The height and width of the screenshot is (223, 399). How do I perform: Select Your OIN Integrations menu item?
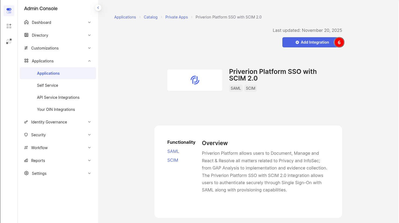click(56, 109)
